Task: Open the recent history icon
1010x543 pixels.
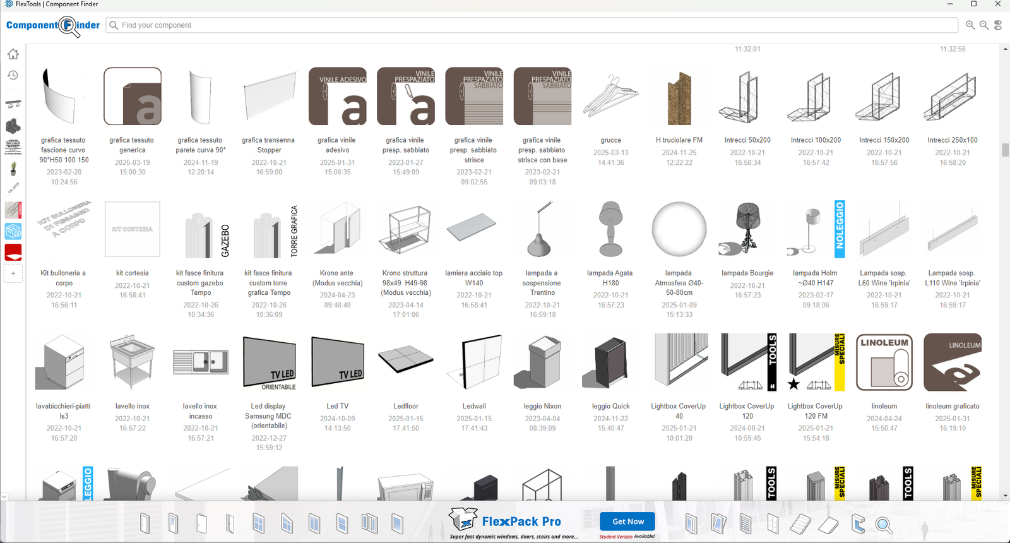Action: [x=13, y=75]
